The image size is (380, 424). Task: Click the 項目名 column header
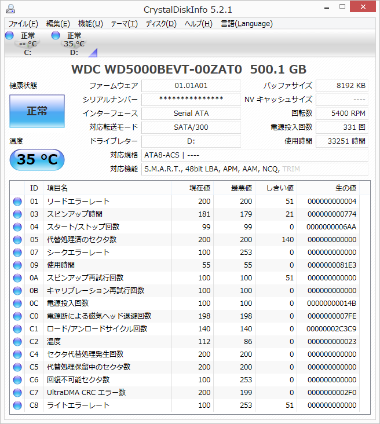pos(57,188)
